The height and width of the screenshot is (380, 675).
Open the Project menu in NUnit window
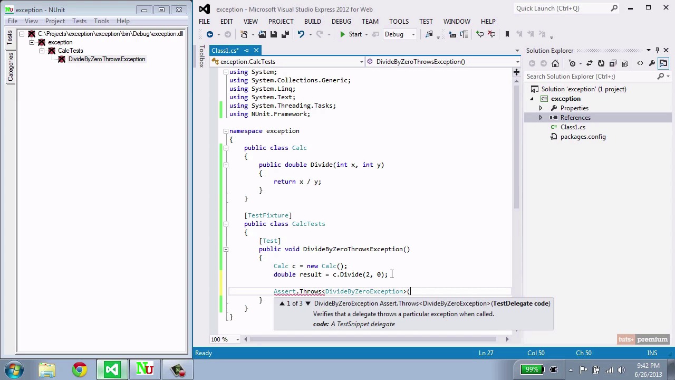click(x=55, y=21)
